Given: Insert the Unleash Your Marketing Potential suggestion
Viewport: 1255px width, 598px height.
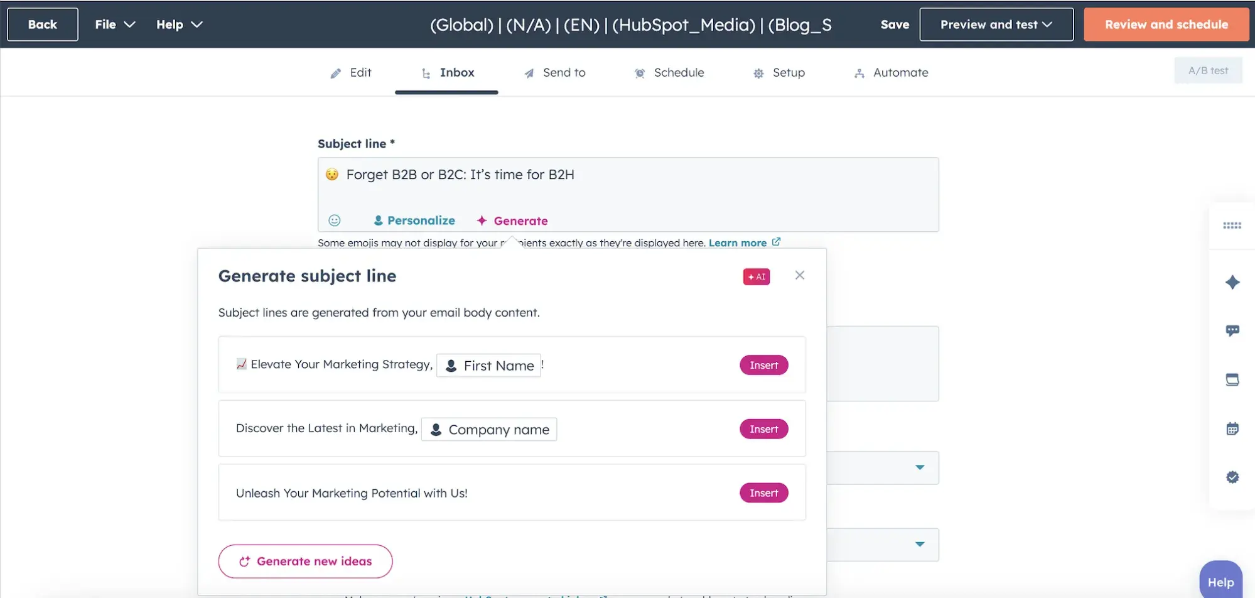Looking at the screenshot, I should point(763,492).
